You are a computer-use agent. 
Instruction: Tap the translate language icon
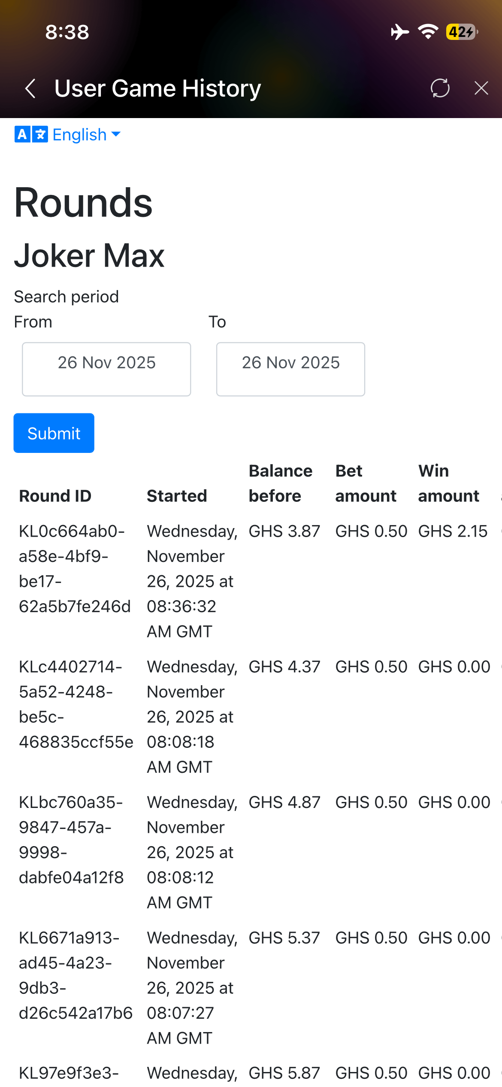tap(31, 134)
